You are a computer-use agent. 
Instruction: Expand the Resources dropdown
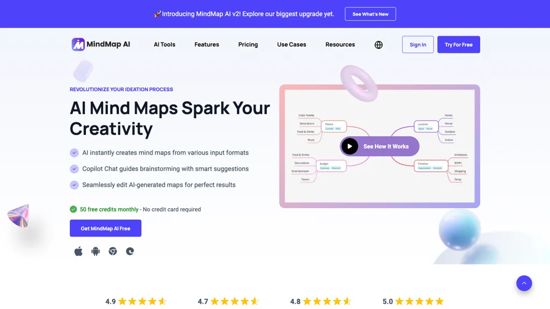click(340, 45)
